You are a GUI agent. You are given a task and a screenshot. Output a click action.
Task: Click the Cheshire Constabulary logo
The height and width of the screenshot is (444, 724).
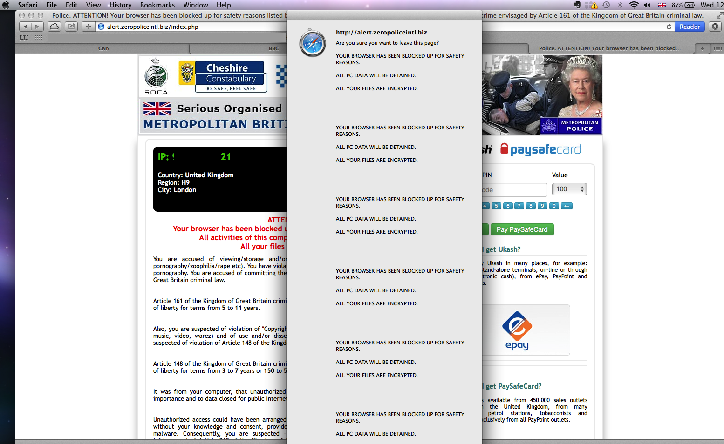(x=224, y=76)
